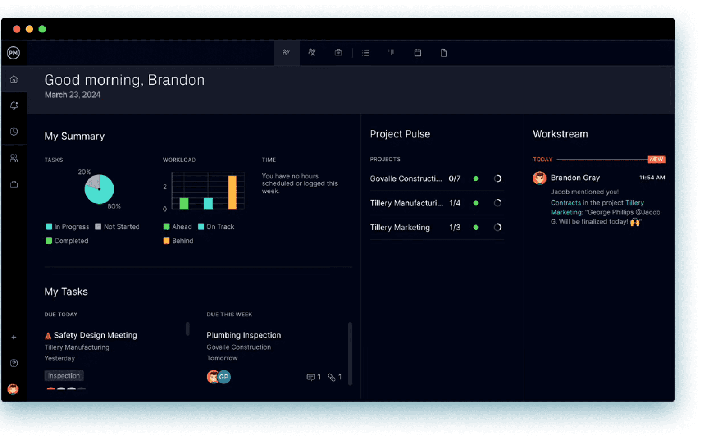Switch to the list view toolbar icon
702x438 pixels.
[365, 53]
